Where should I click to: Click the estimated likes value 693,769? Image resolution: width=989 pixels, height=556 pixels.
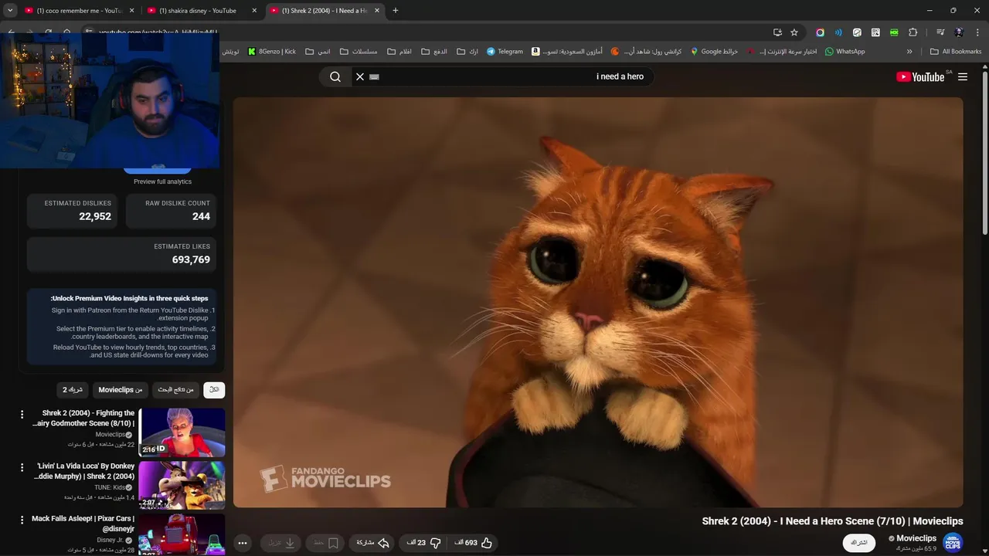[191, 259]
